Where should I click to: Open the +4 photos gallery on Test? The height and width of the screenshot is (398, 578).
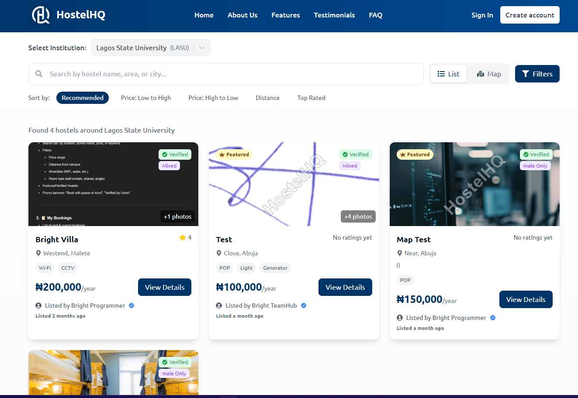pyautogui.click(x=358, y=216)
